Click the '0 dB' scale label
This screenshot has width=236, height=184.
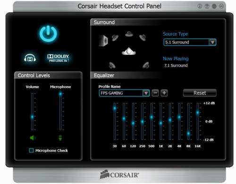pos(209,121)
